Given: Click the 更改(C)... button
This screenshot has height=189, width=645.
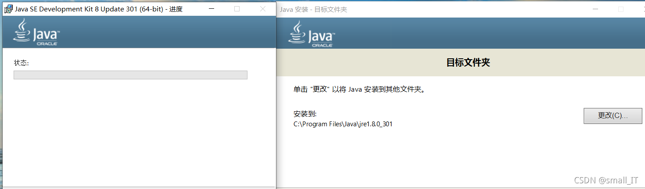Looking at the screenshot, I should [x=613, y=116].
